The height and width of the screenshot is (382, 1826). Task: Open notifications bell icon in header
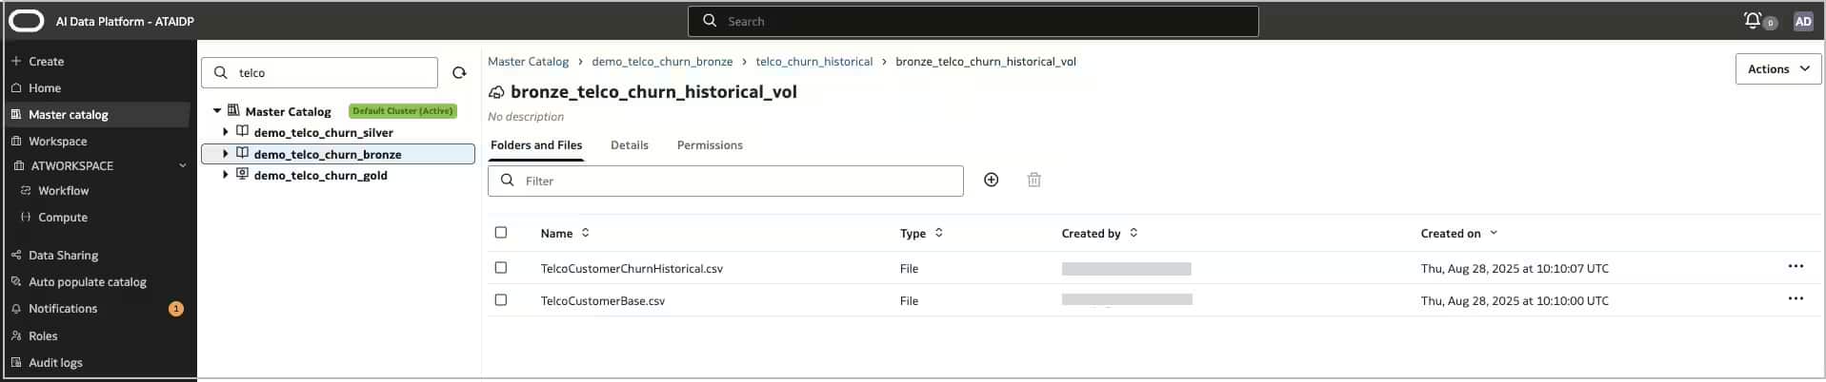click(1753, 20)
